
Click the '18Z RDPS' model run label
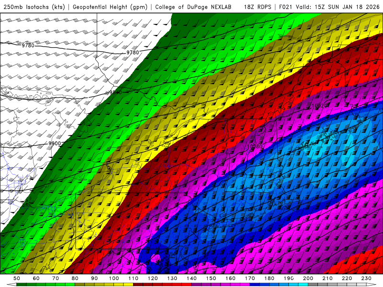[258, 7]
